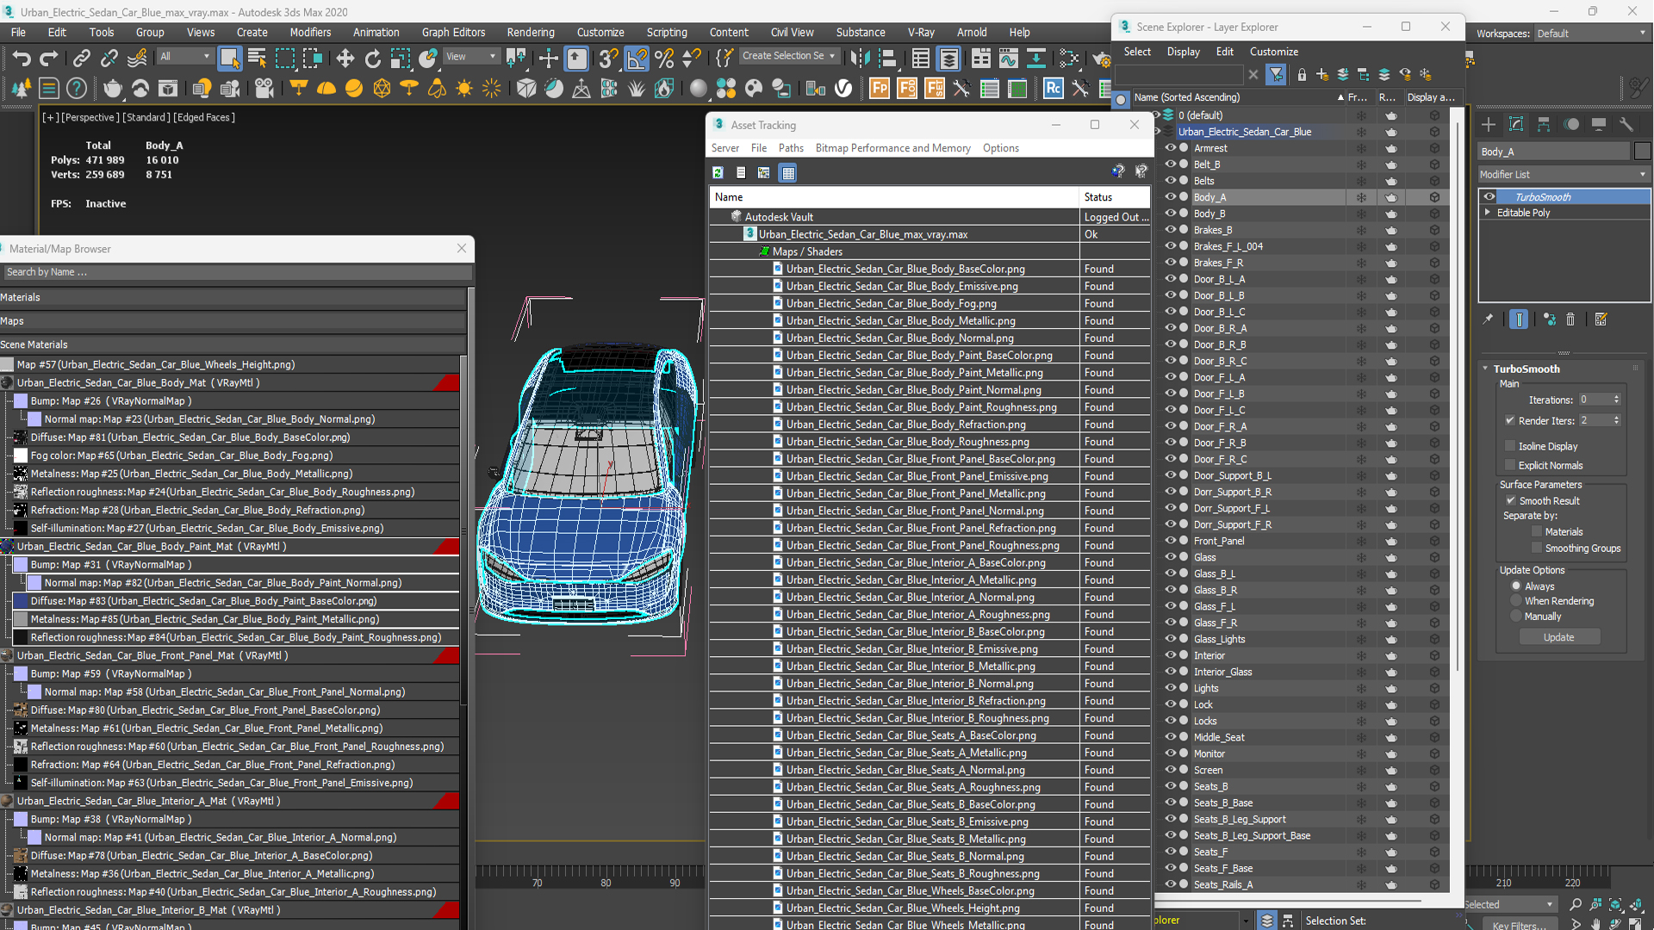Screen dimensions: 1654x930
Task: Click the list view icon in Asset Tracking
Action: tap(739, 172)
